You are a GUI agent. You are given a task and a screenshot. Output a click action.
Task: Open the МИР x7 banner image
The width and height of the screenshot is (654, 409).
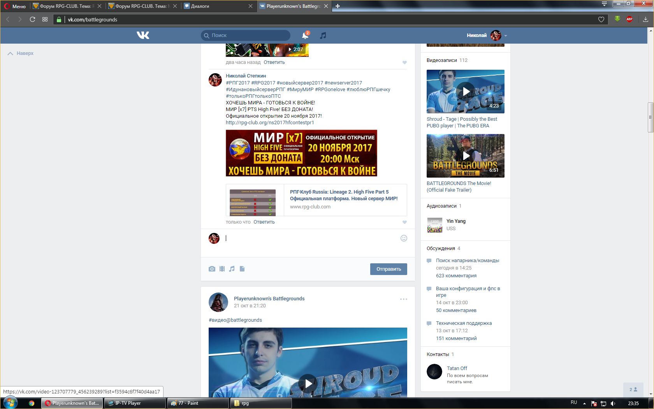click(301, 153)
